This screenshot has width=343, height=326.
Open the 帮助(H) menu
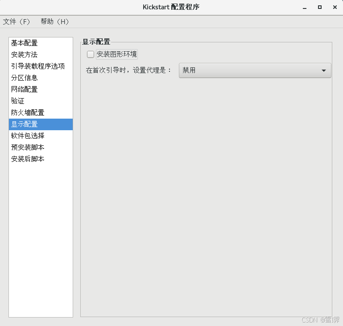click(x=55, y=22)
